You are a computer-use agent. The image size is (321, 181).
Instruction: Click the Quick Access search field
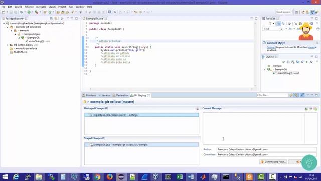click(283, 12)
